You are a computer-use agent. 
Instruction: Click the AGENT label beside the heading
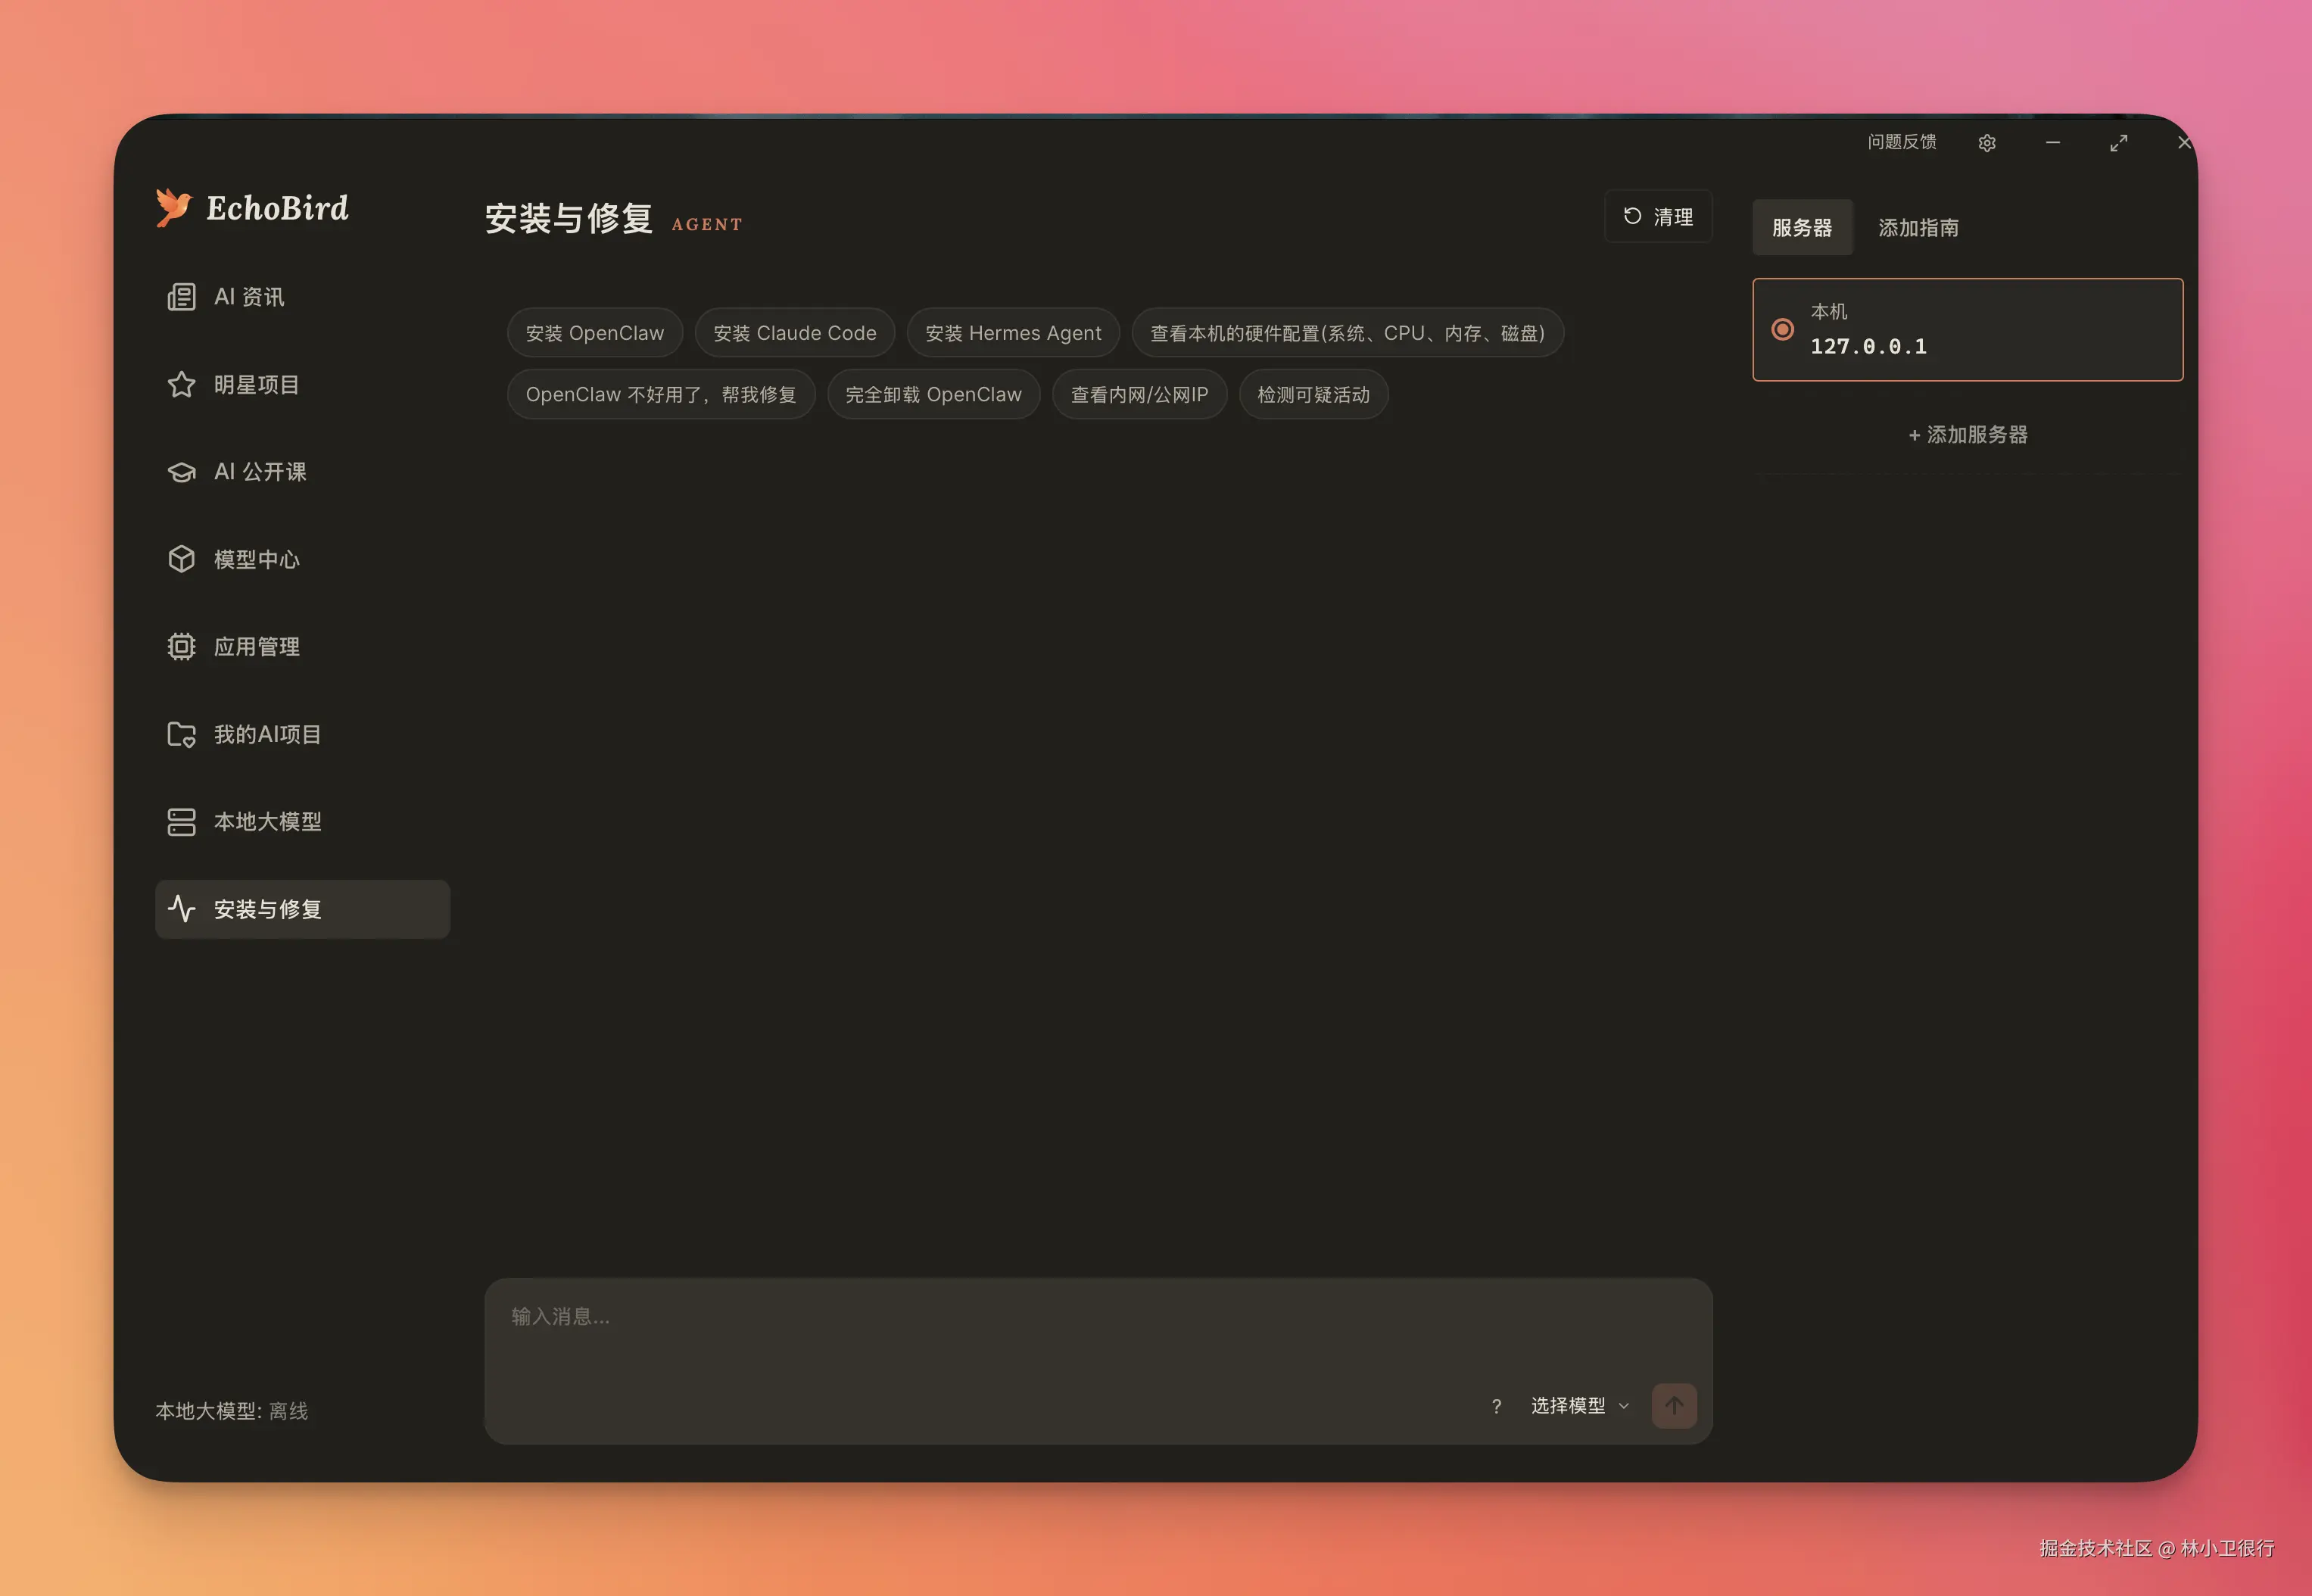click(707, 225)
